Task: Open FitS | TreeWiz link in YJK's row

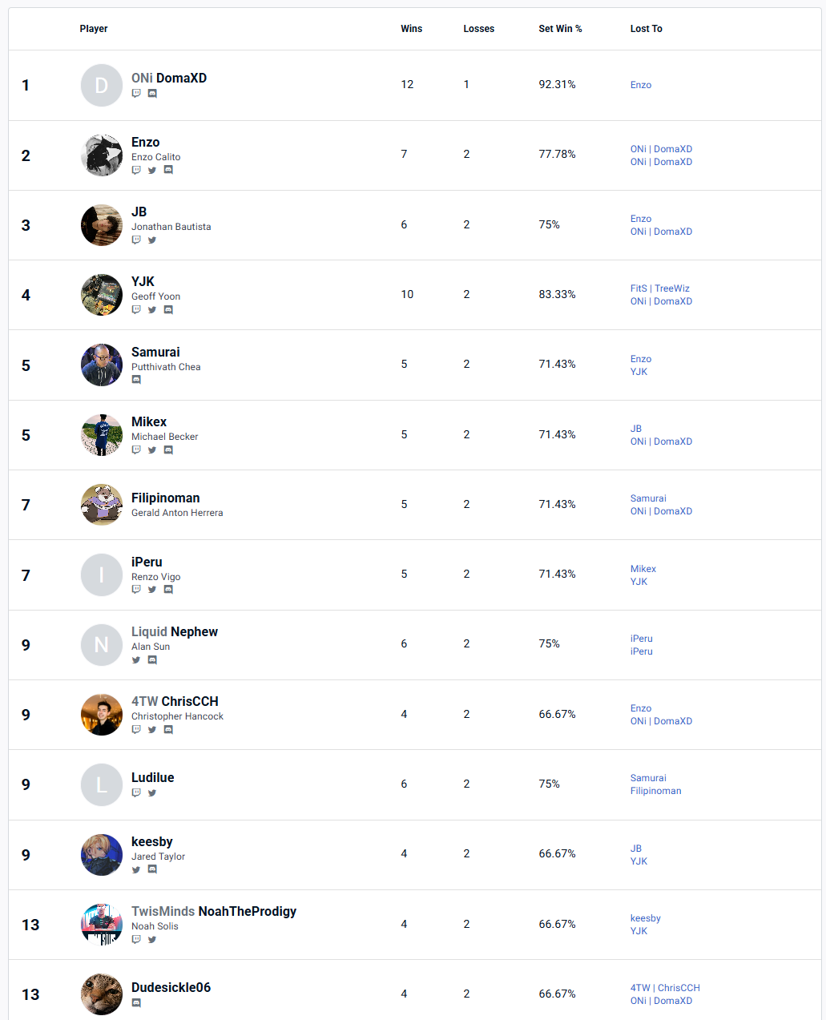Action: click(659, 288)
